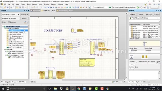Click the Mask Level button
This screenshot has width=162, height=91.
tap(119, 82)
